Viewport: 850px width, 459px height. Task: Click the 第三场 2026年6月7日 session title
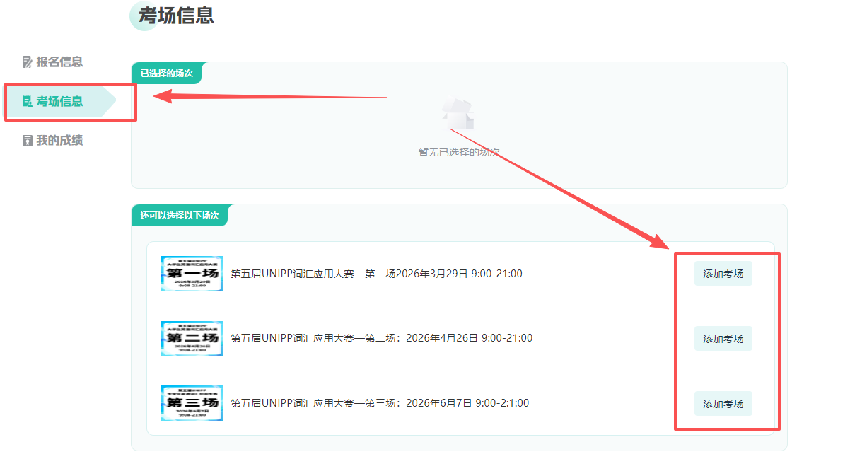point(380,403)
